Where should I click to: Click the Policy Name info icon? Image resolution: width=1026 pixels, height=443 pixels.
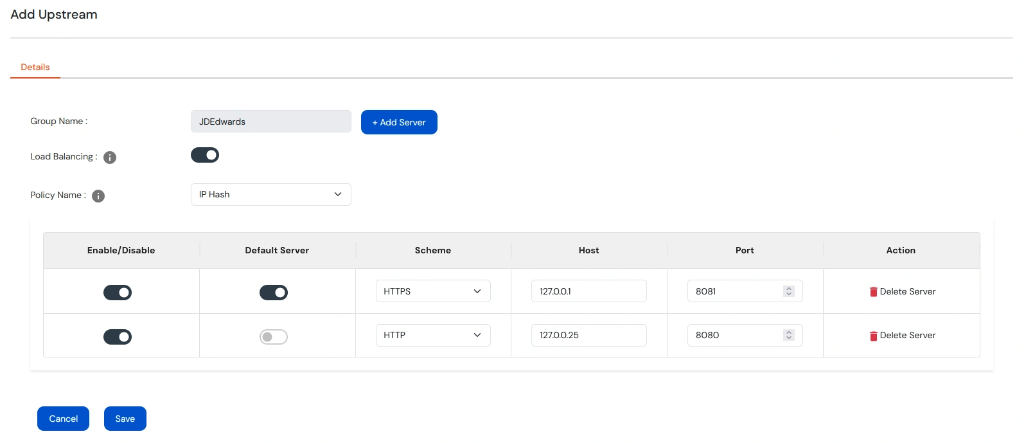pyautogui.click(x=98, y=196)
